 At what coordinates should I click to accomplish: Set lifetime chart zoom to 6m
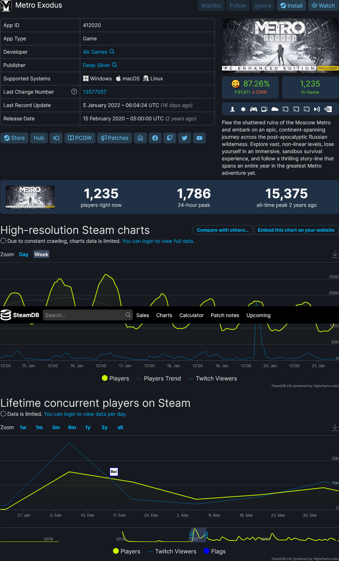click(x=72, y=427)
